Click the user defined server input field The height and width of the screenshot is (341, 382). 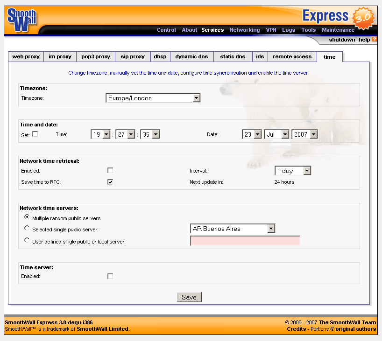coord(245,241)
